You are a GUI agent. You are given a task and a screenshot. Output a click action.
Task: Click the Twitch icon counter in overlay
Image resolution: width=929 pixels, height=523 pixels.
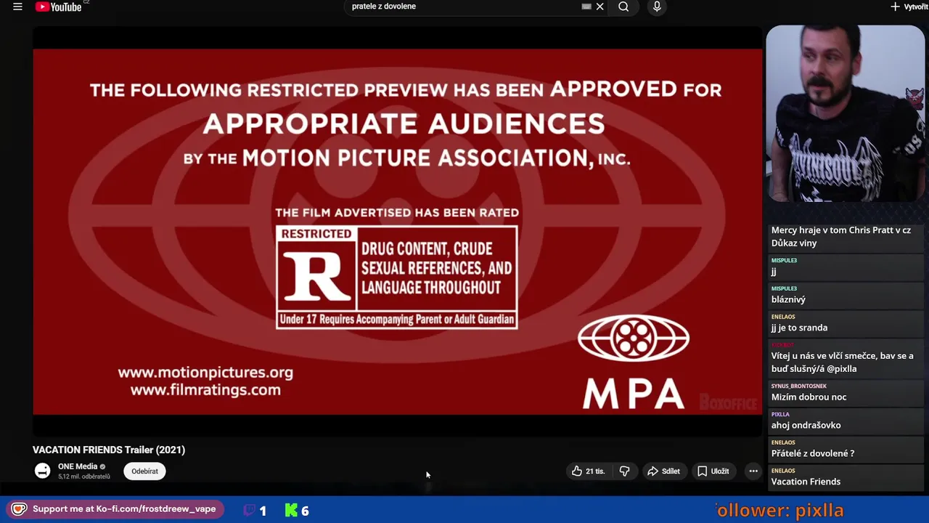tap(254, 511)
